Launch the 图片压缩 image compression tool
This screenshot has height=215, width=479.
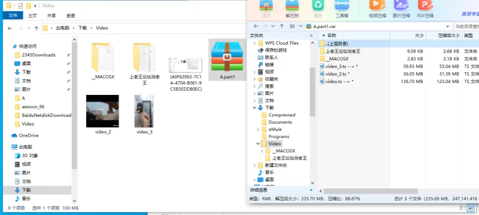401,9
